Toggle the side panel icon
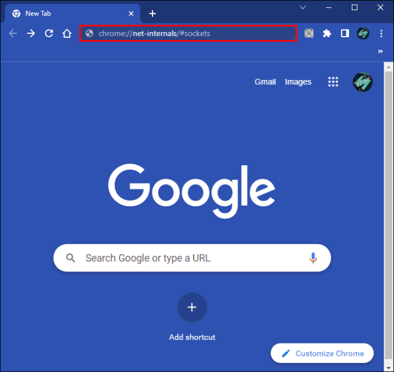This screenshot has width=394, height=372. (x=345, y=33)
